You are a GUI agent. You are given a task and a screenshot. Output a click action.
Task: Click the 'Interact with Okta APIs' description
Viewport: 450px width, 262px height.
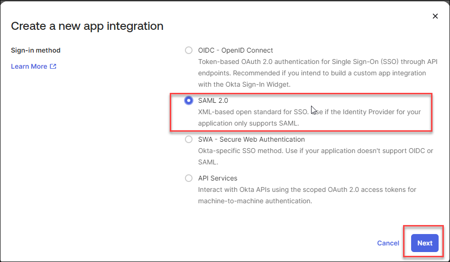click(x=307, y=190)
